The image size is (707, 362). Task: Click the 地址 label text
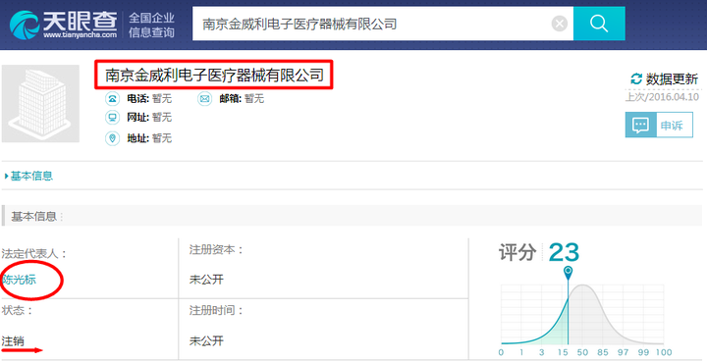[x=138, y=137]
